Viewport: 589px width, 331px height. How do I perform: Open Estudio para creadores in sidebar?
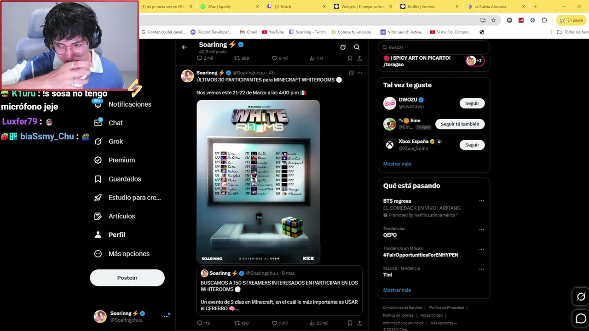(127, 198)
